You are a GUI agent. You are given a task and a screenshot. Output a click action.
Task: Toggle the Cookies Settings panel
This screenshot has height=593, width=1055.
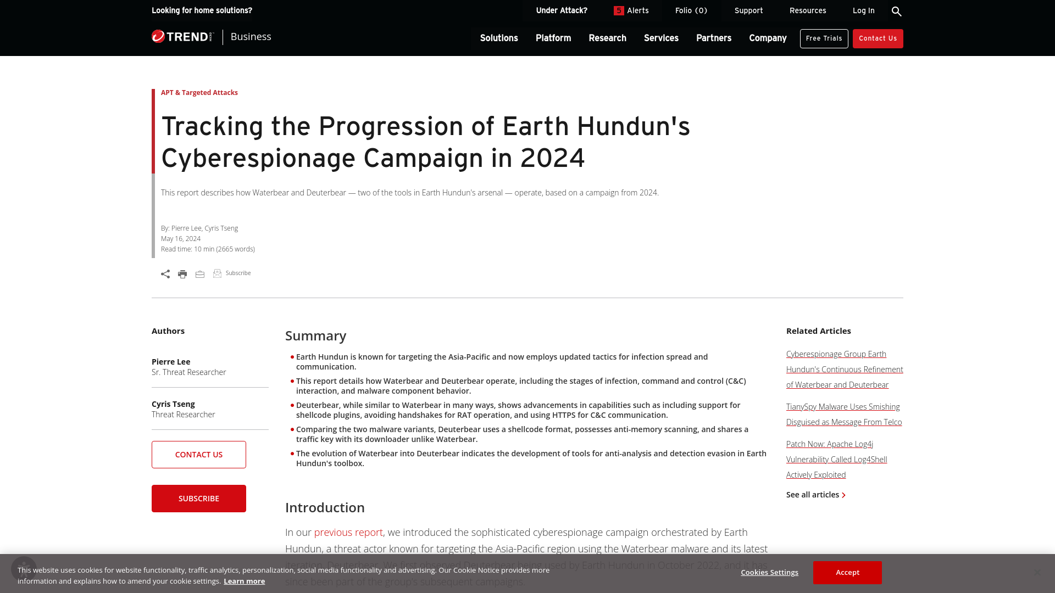pos(769,572)
